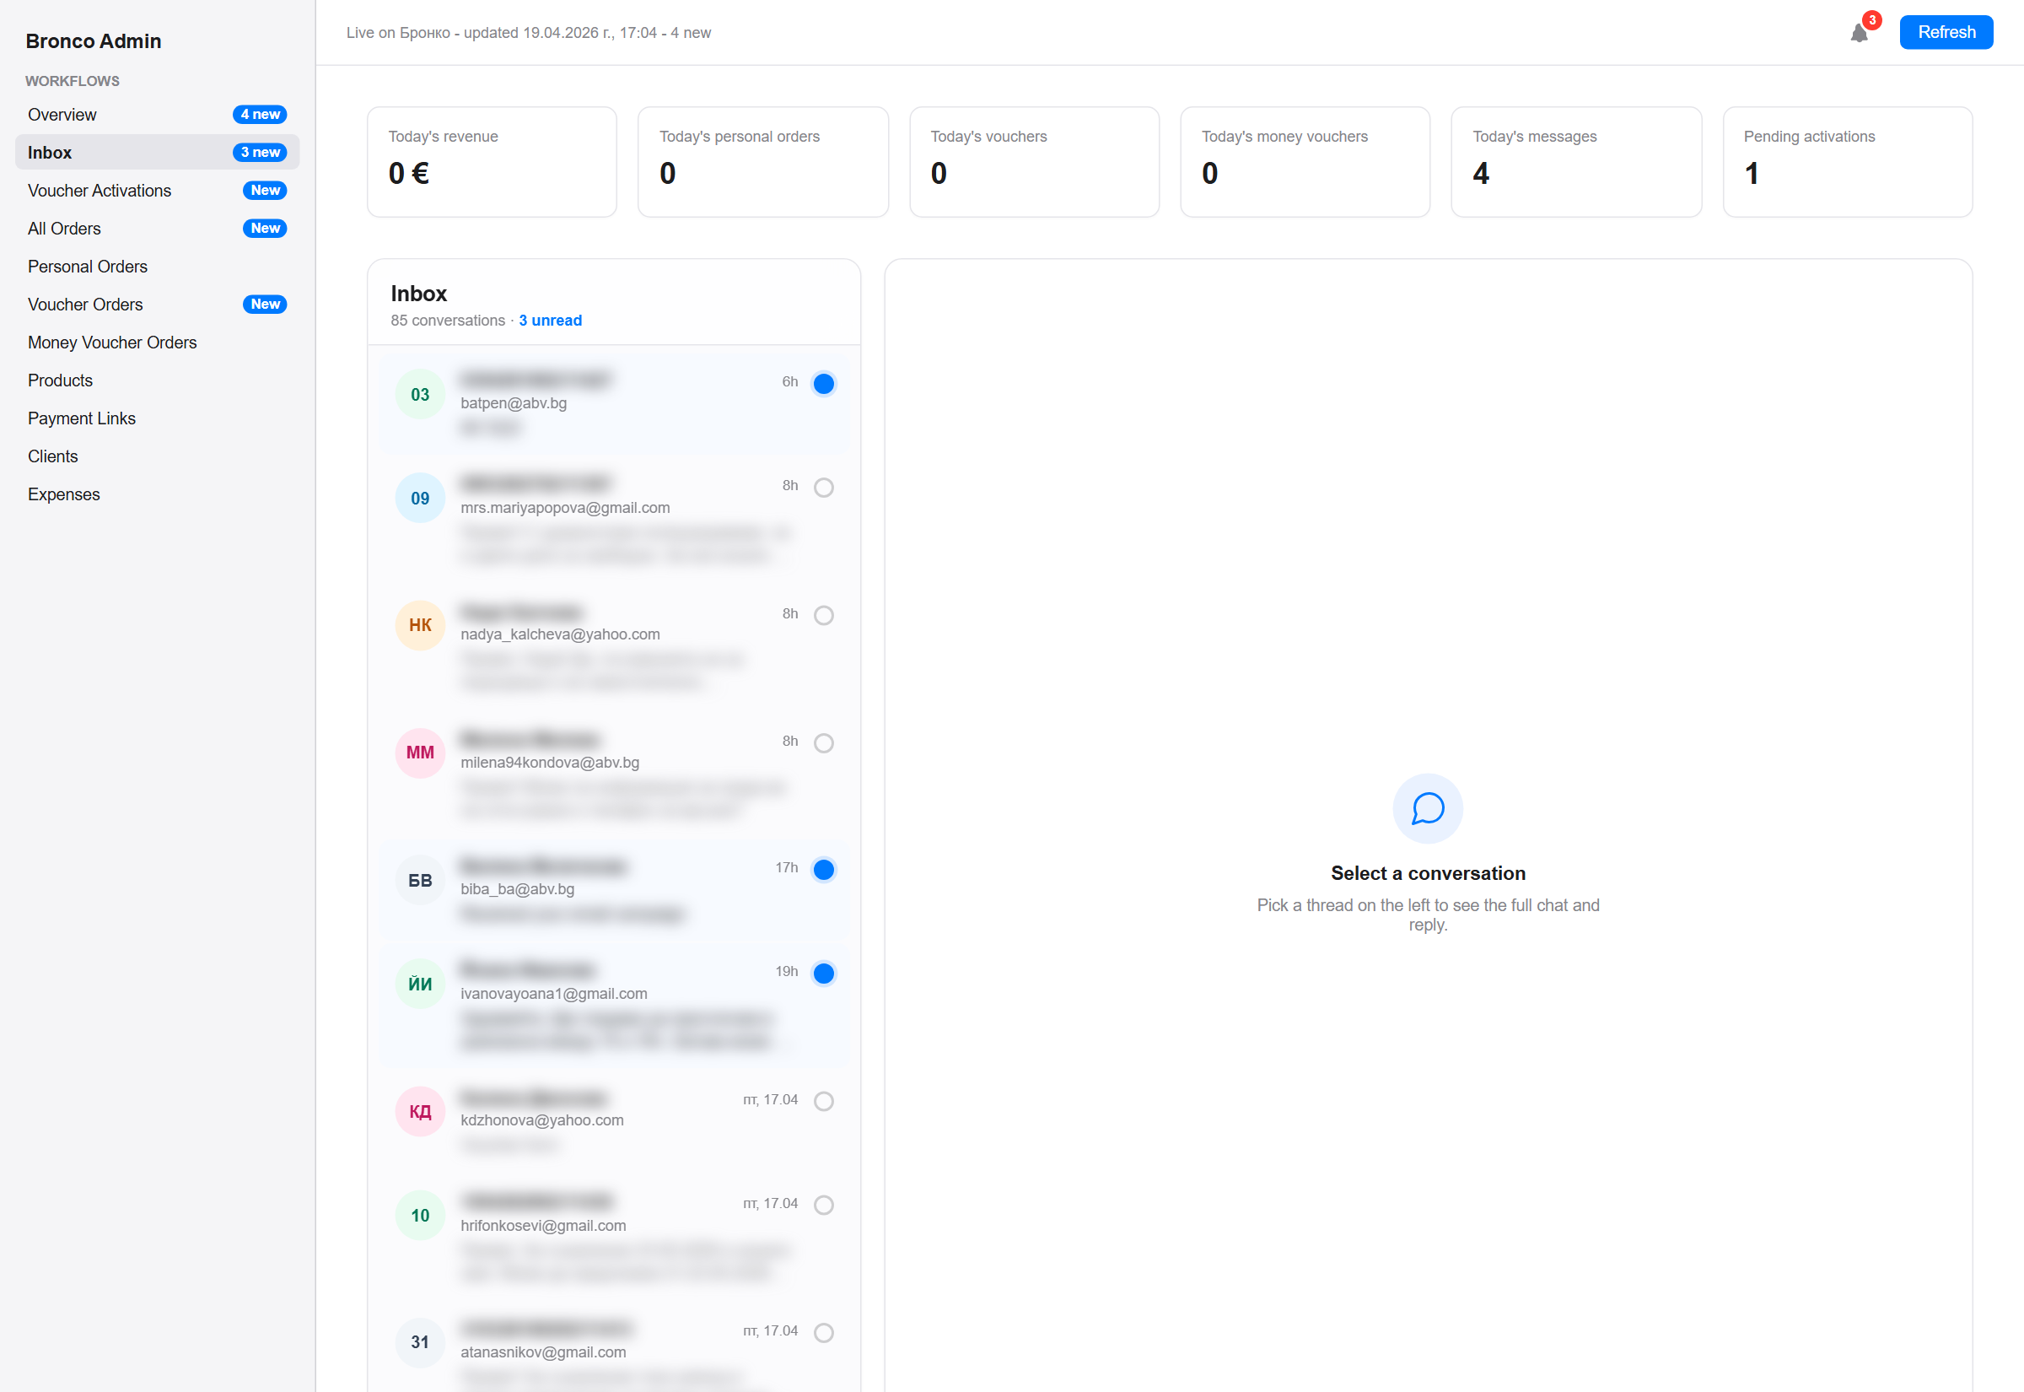The width and height of the screenshot is (2024, 1392).
Task: Click the notification bell icon
Action: click(1860, 32)
